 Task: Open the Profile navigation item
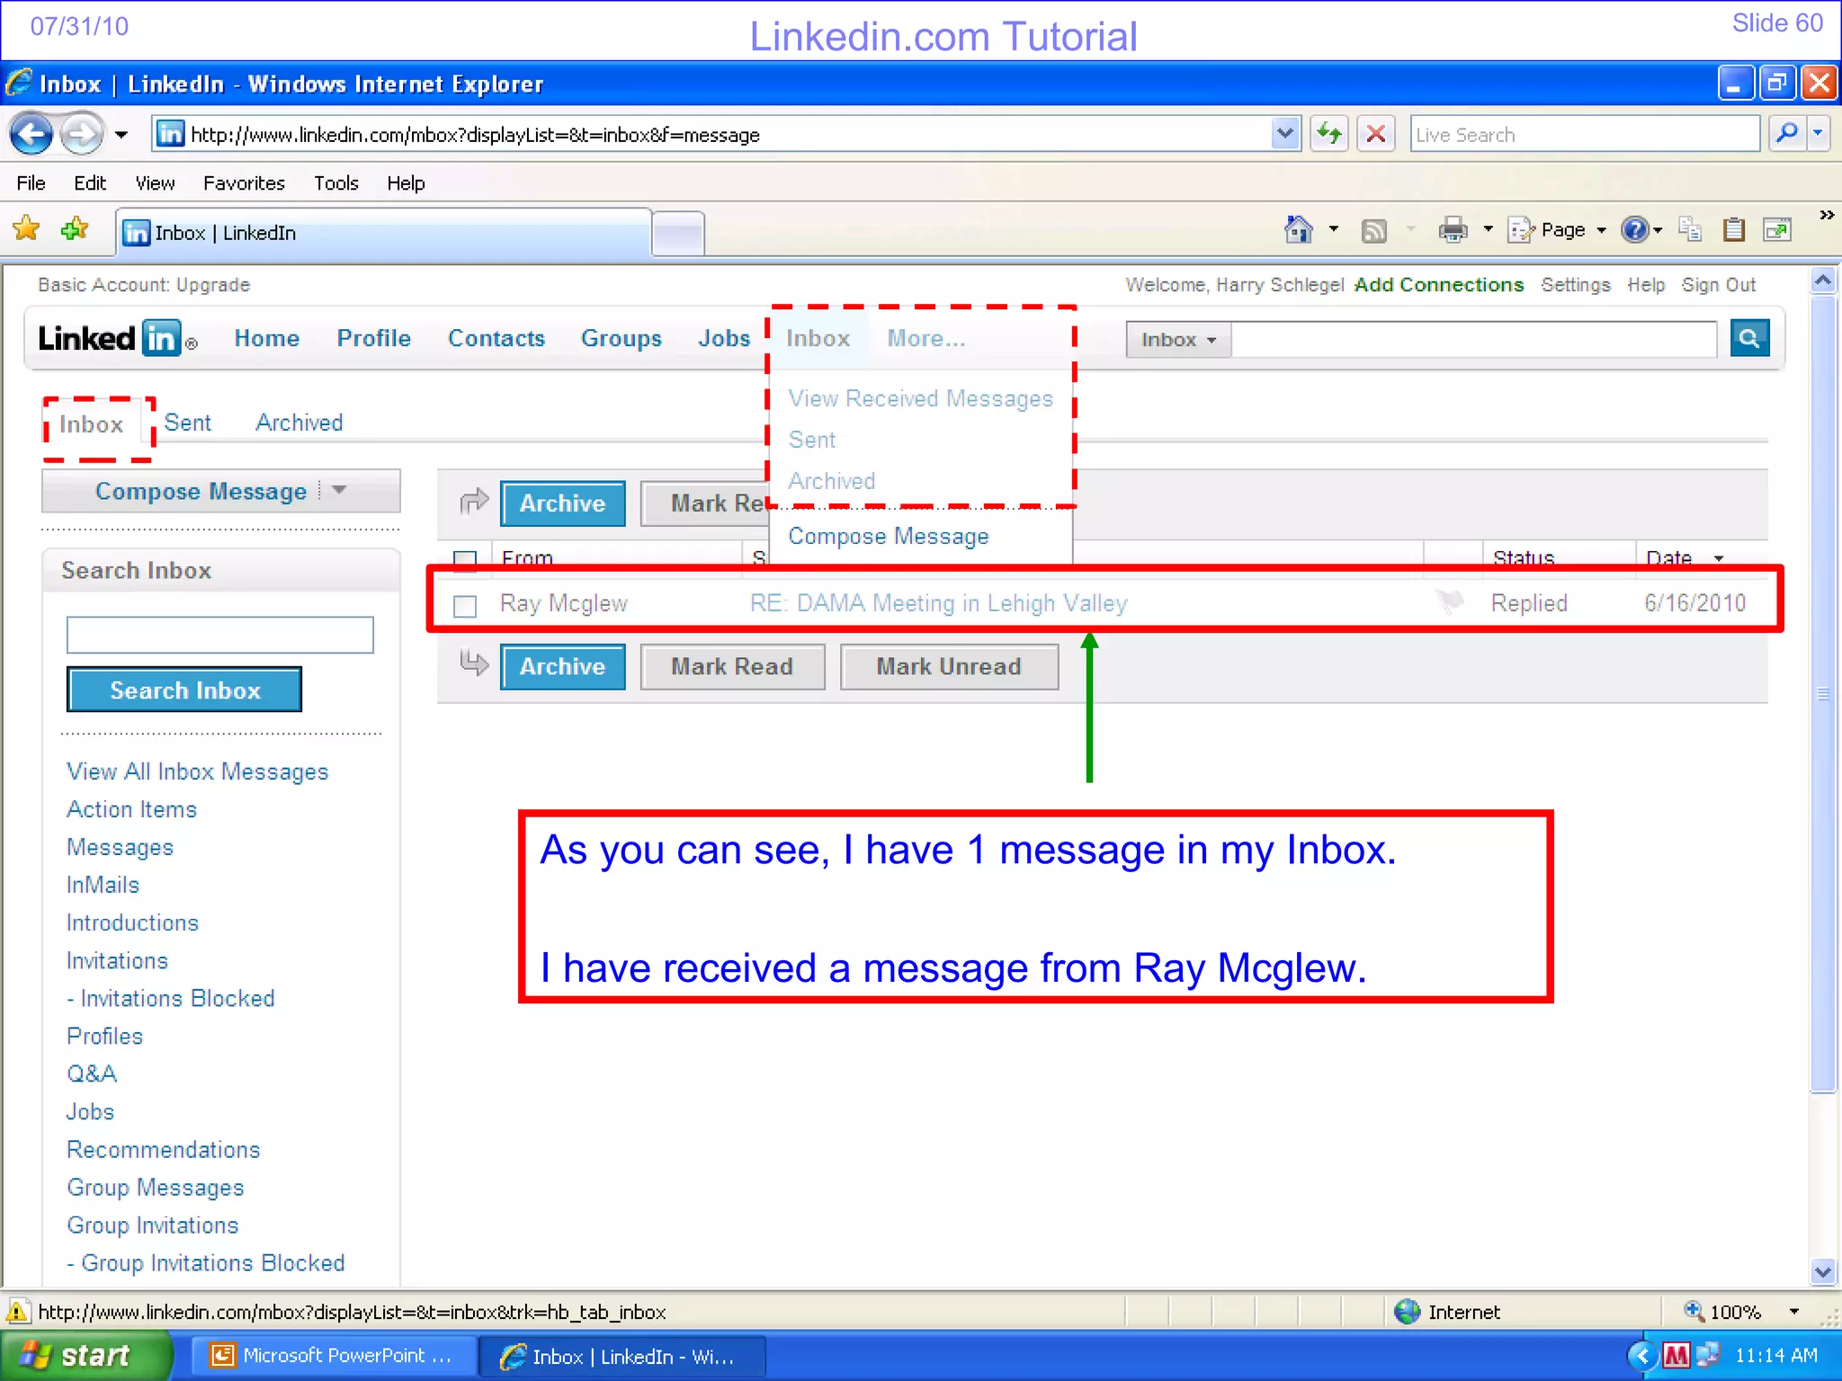(x=373, y=338)
